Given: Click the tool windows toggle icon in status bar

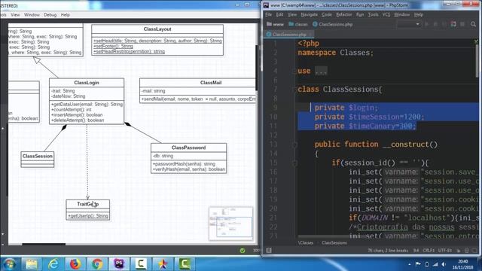Looking at the screenshot, I should (269, 251).
